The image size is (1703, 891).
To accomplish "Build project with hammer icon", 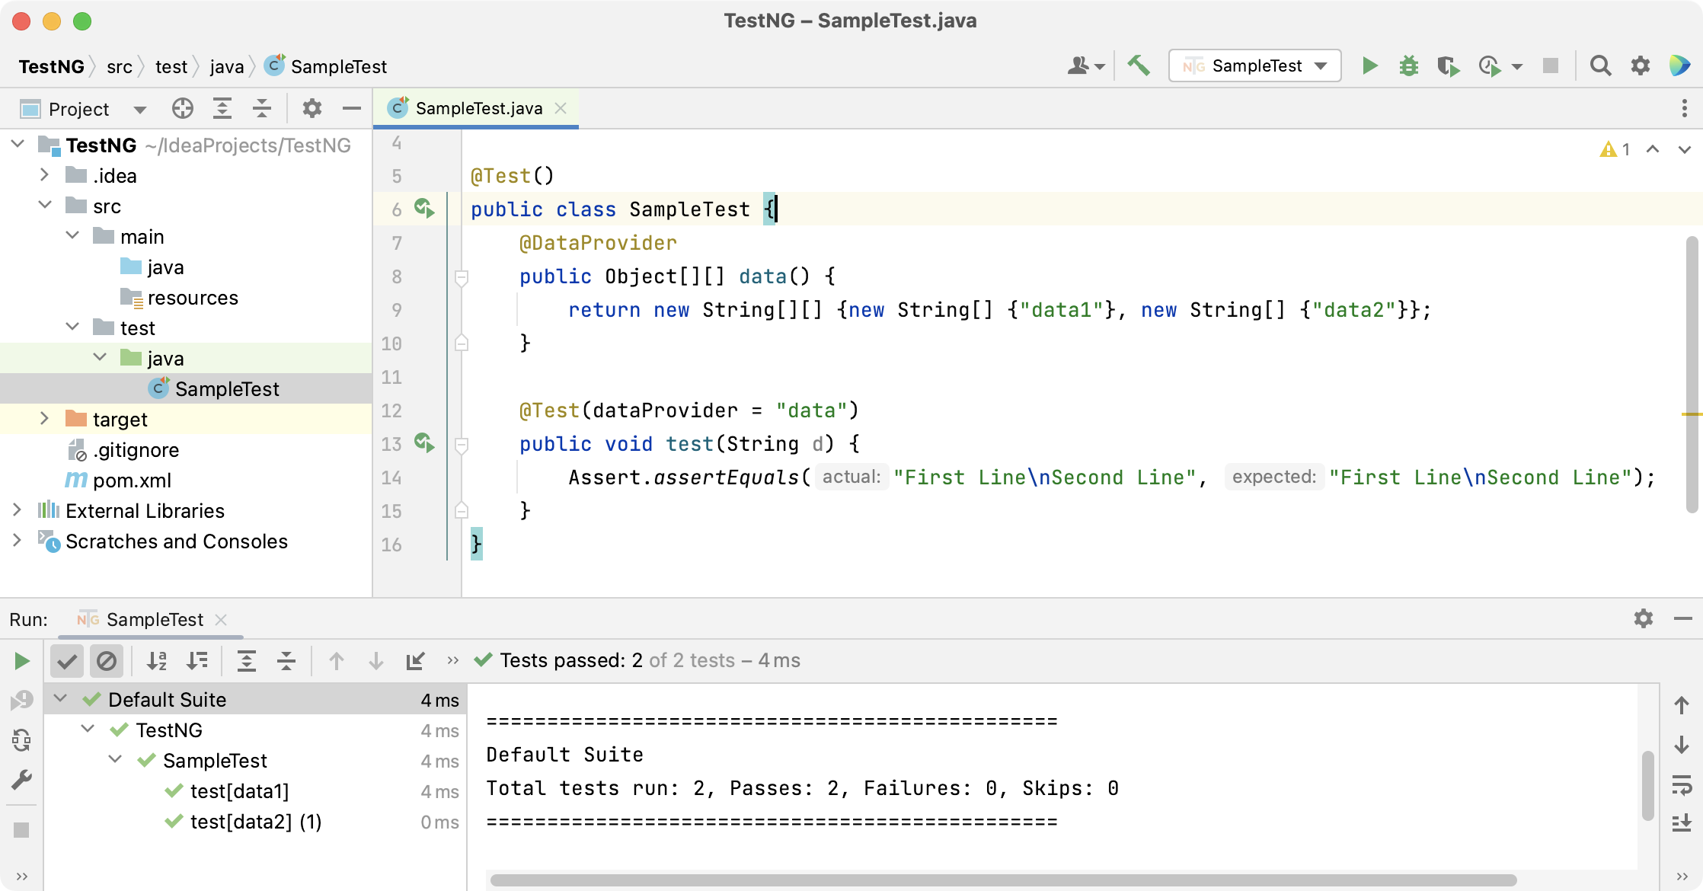I will (1139, 65).
